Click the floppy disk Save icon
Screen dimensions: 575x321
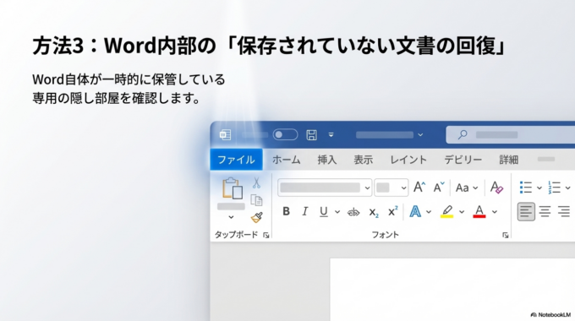tap(312, 135)
